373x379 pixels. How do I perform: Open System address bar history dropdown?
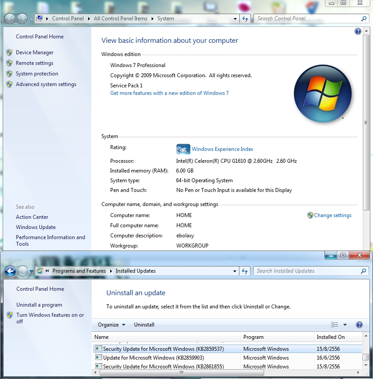(235, 19)
